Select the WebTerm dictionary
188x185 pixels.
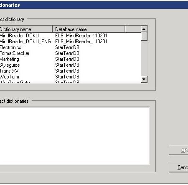pyautogui.click(x=10, y=77)
